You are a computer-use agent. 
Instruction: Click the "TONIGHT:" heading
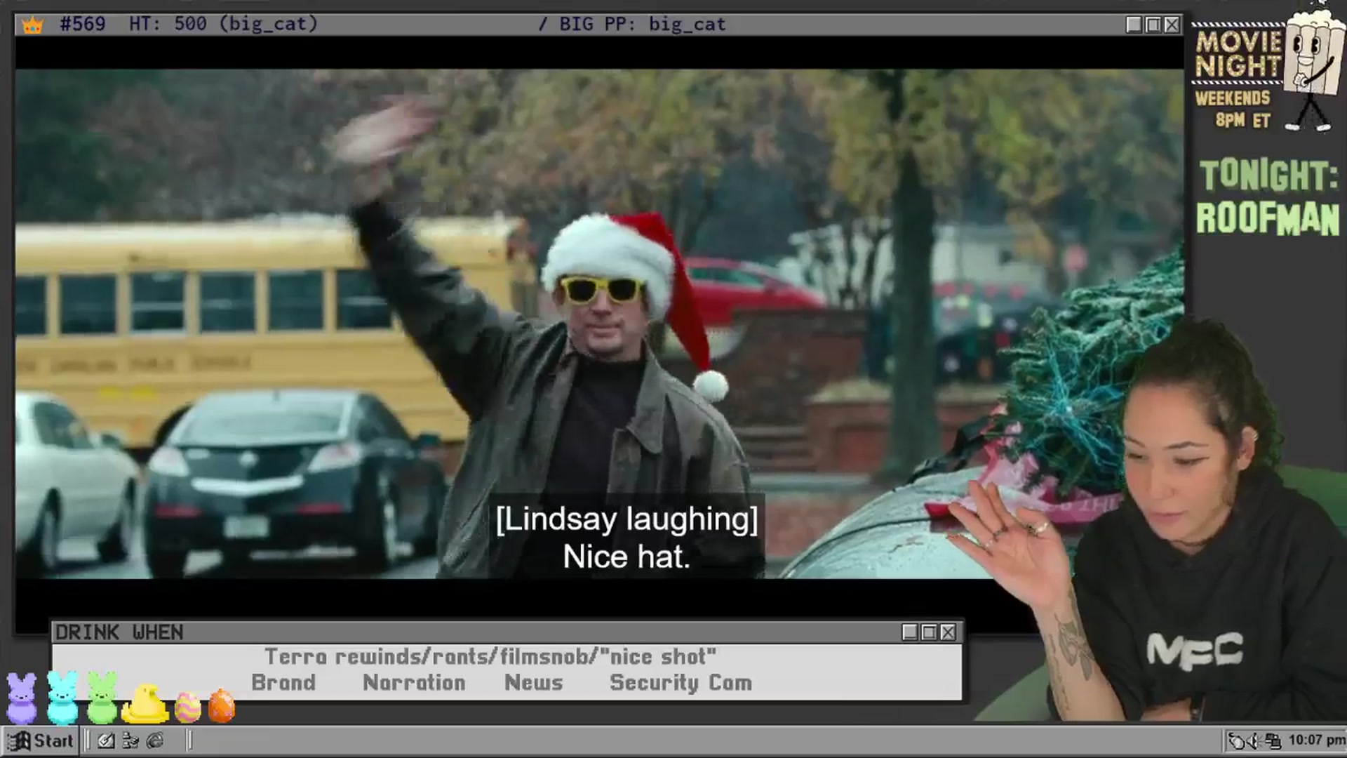pyautogui.click(x=1268, y=175)
